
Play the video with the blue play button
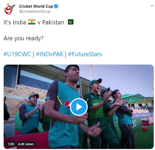coord(79,107)
